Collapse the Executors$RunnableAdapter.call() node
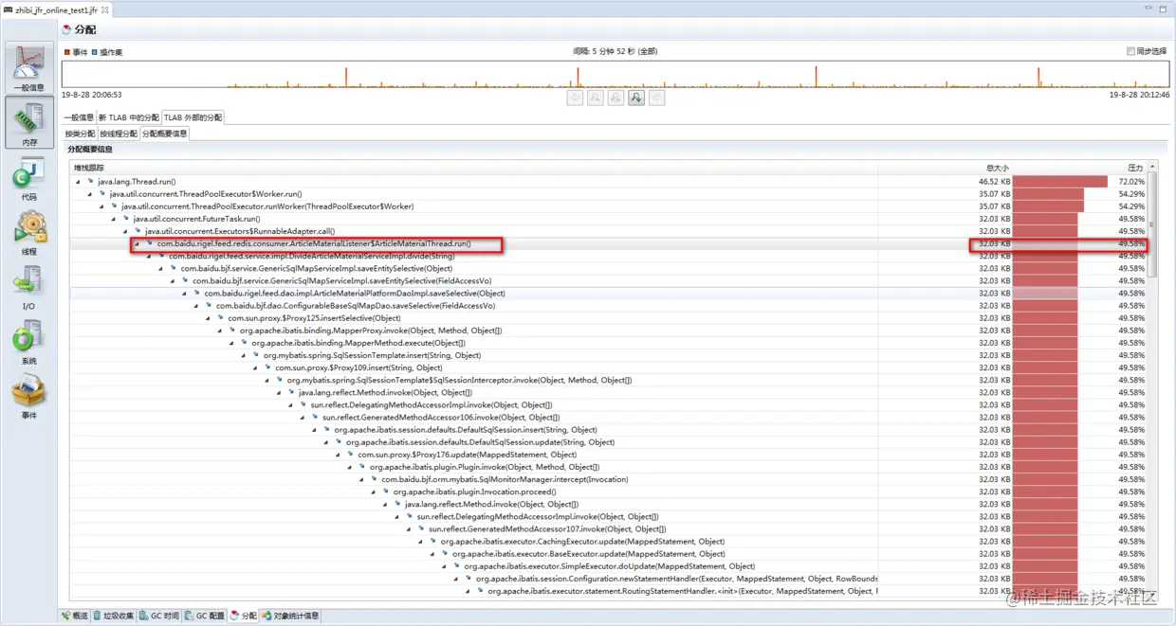Image resolution: width=1176 pixels, height=626 pixels. [x=126, y=231]
